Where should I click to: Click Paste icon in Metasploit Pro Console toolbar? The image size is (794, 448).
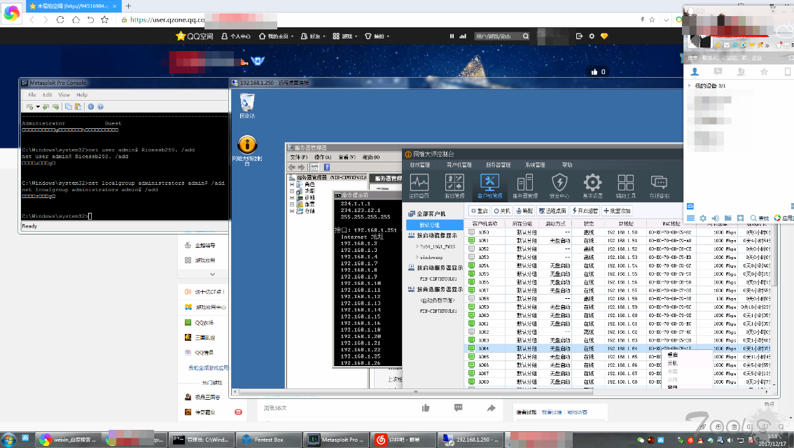(78, 107)
